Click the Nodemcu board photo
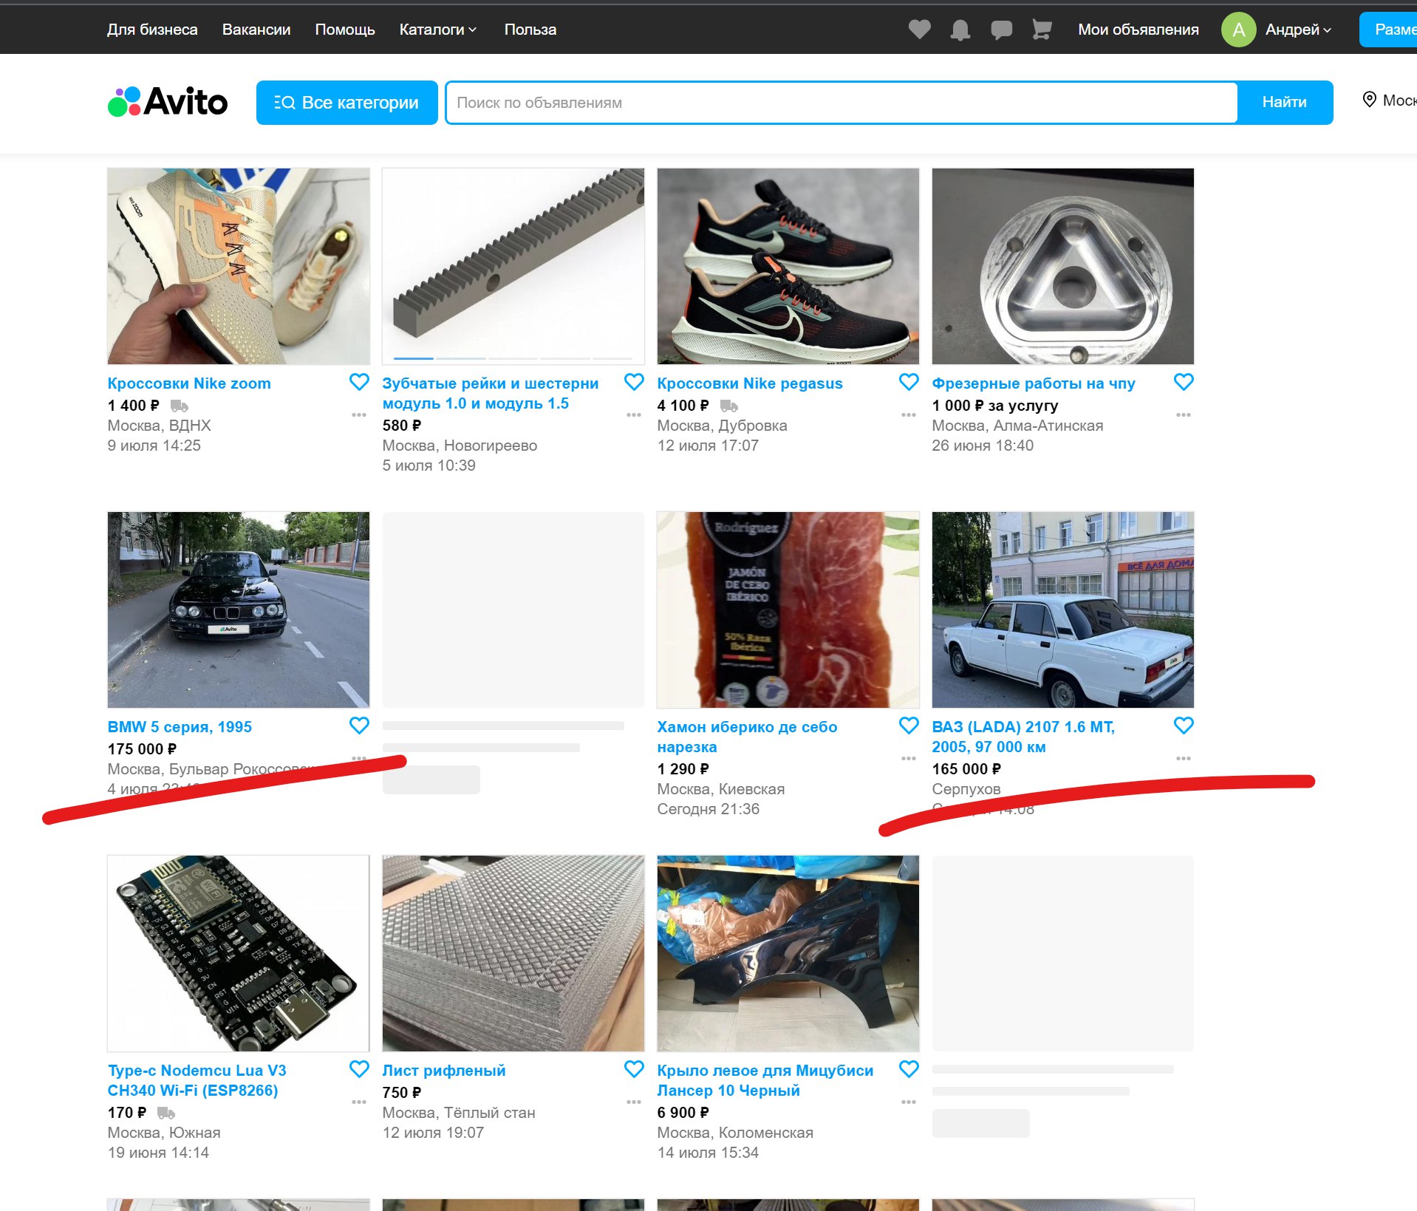This screenshot has height=1211, width=1417. pos(239,953)
